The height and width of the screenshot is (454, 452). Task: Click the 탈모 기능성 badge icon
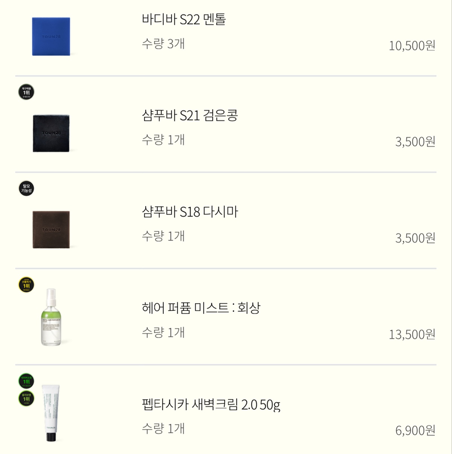coord(26,188)
